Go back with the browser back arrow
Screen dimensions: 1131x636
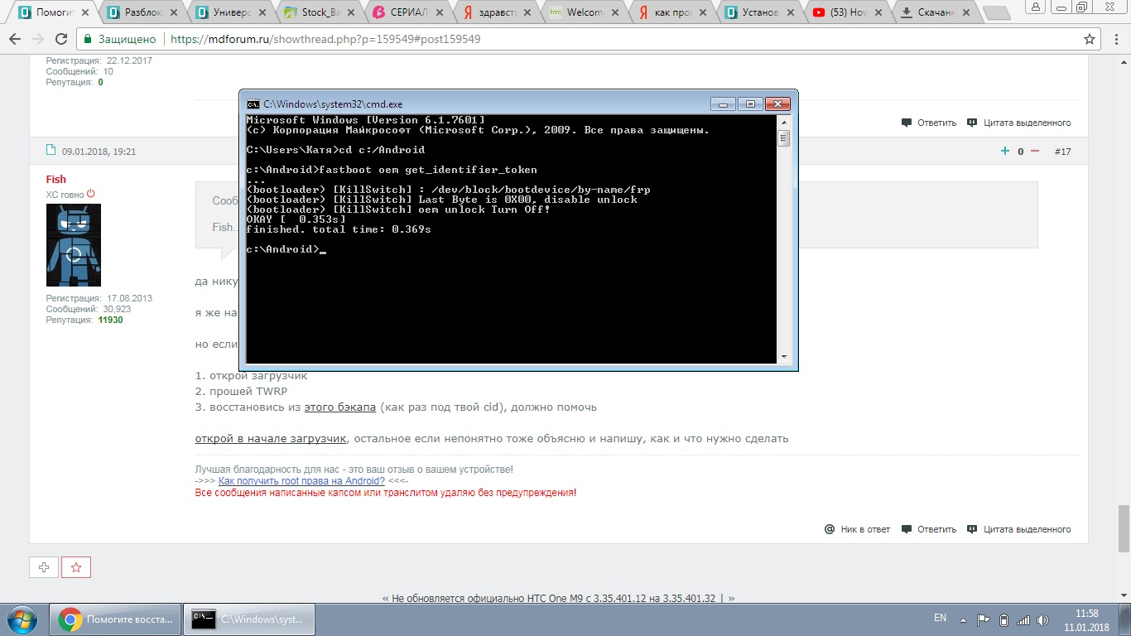15,39
